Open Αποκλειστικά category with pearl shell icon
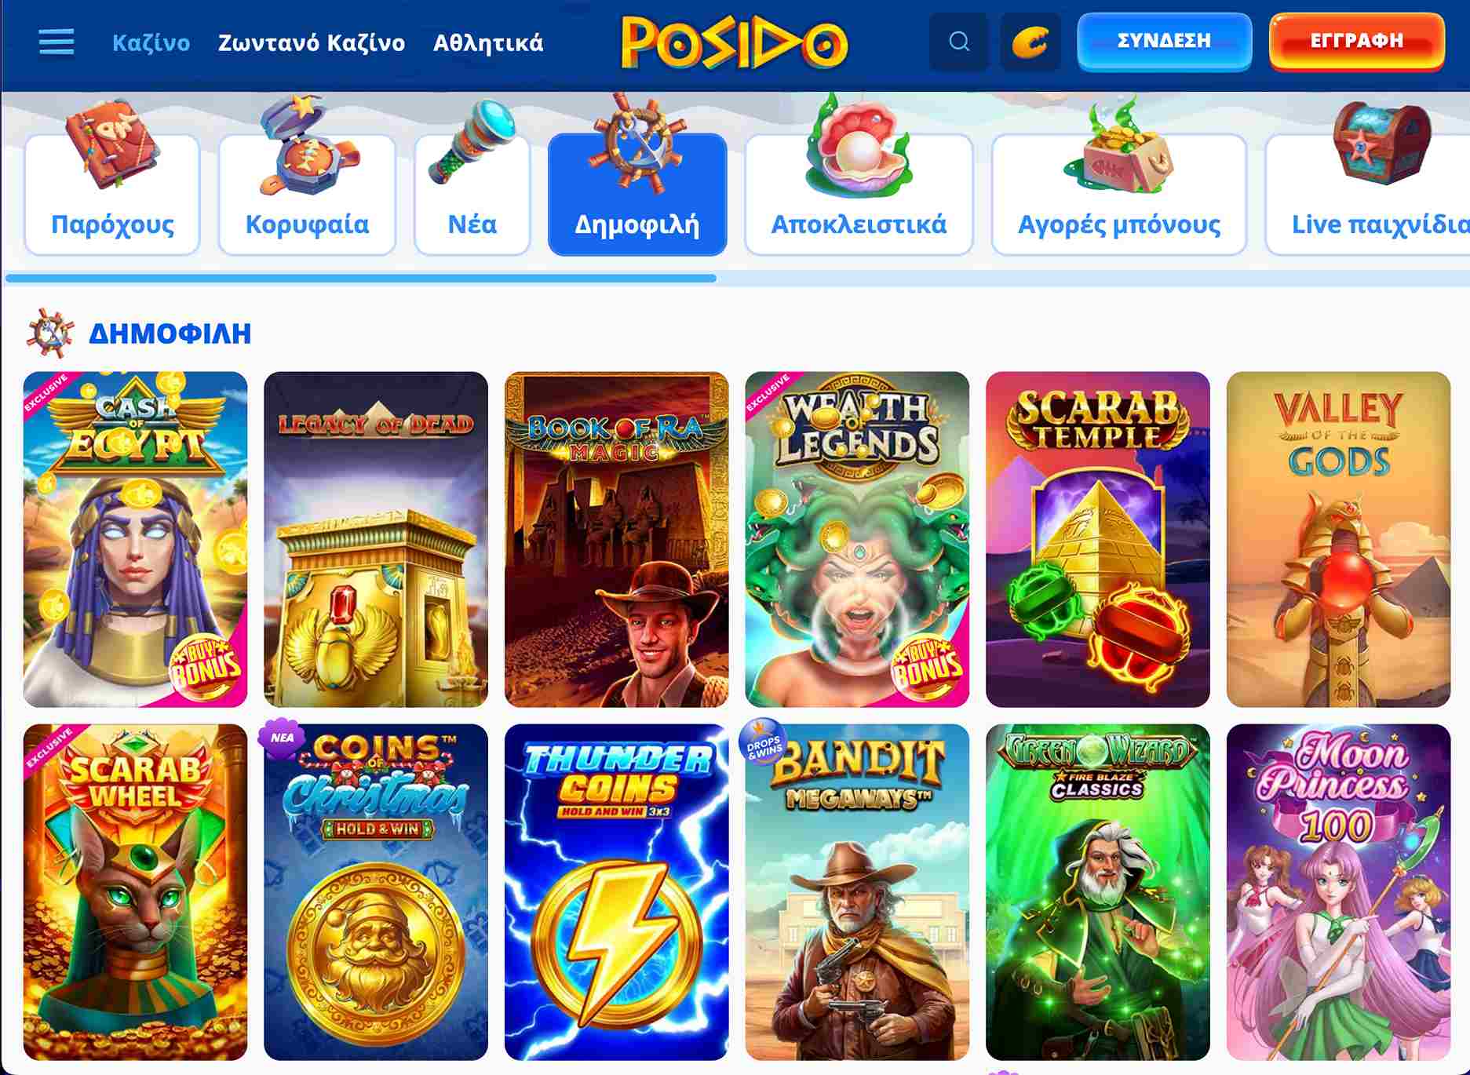 point(859,194)
